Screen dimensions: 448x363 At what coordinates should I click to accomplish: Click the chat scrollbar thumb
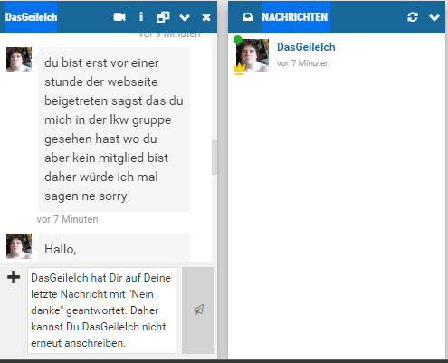coord(214,158)
